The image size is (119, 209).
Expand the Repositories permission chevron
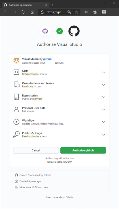pyautogui.click(x=103, y=97)
